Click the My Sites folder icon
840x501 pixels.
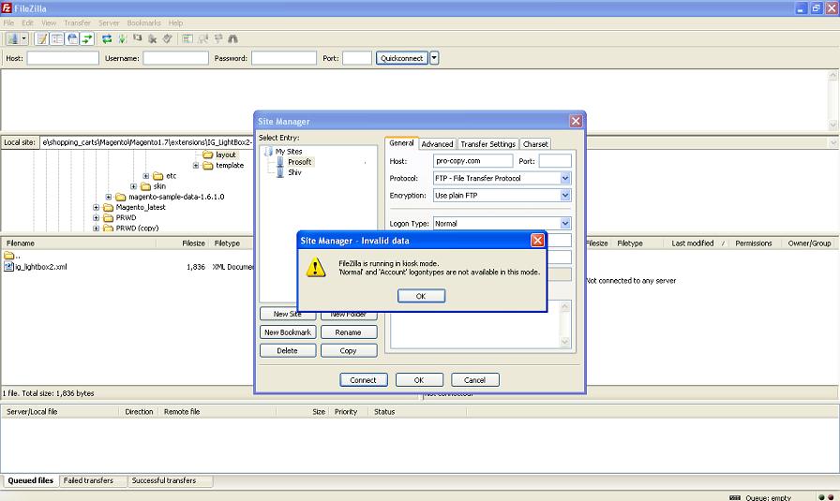(268, 152)
